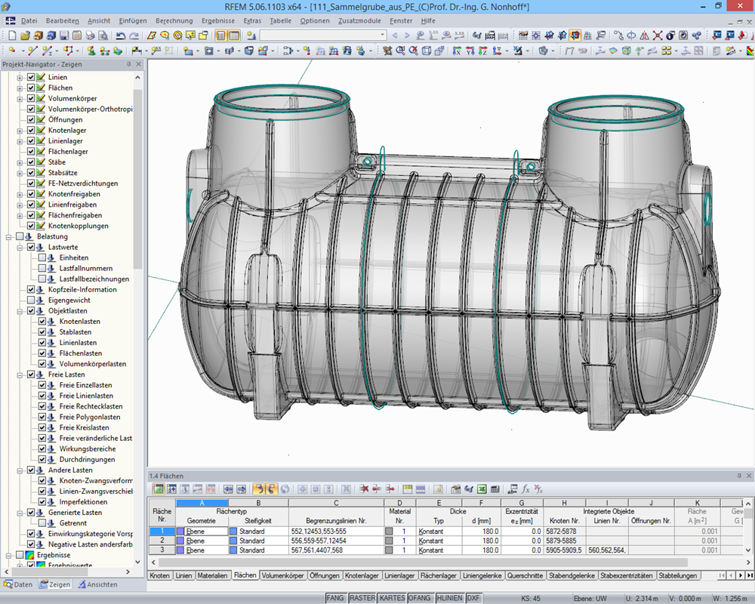Click the fx formula icon in table toolbar

click(525, 489)
